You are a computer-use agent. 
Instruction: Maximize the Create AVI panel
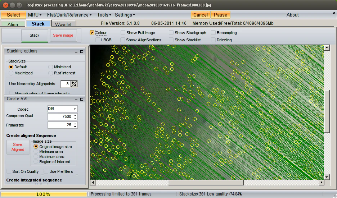pos(82,99)
